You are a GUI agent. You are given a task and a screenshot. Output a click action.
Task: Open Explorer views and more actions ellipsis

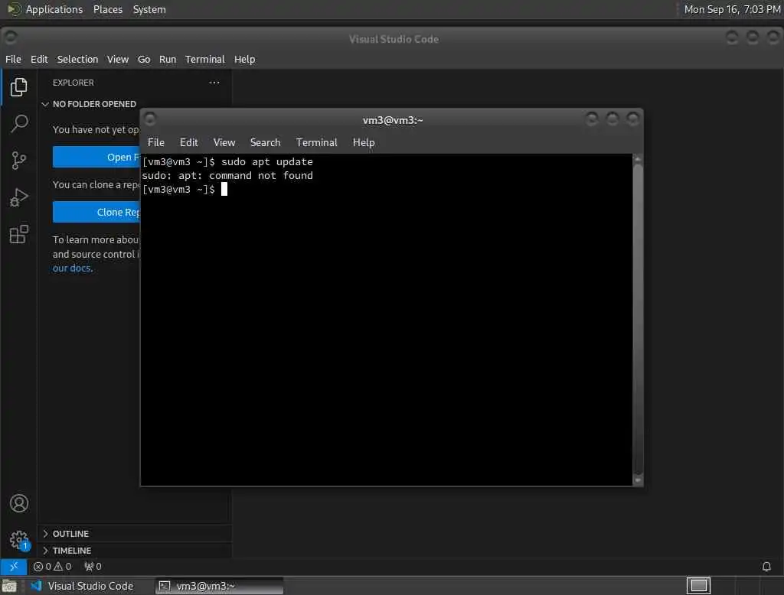tap(214, 83)
